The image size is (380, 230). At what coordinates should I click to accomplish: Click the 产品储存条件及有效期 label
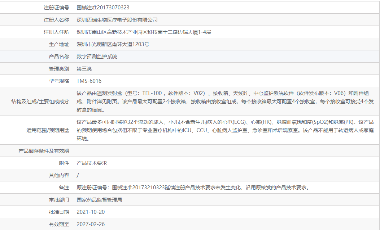click(x=44, y=151)
